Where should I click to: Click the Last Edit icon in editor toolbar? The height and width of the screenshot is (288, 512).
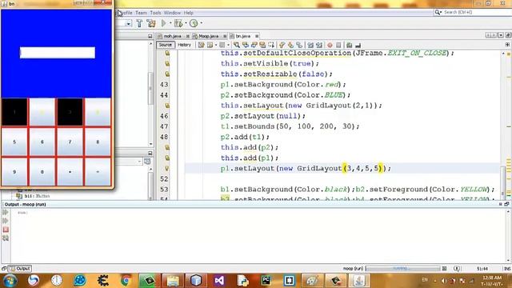tap(201, 45)
